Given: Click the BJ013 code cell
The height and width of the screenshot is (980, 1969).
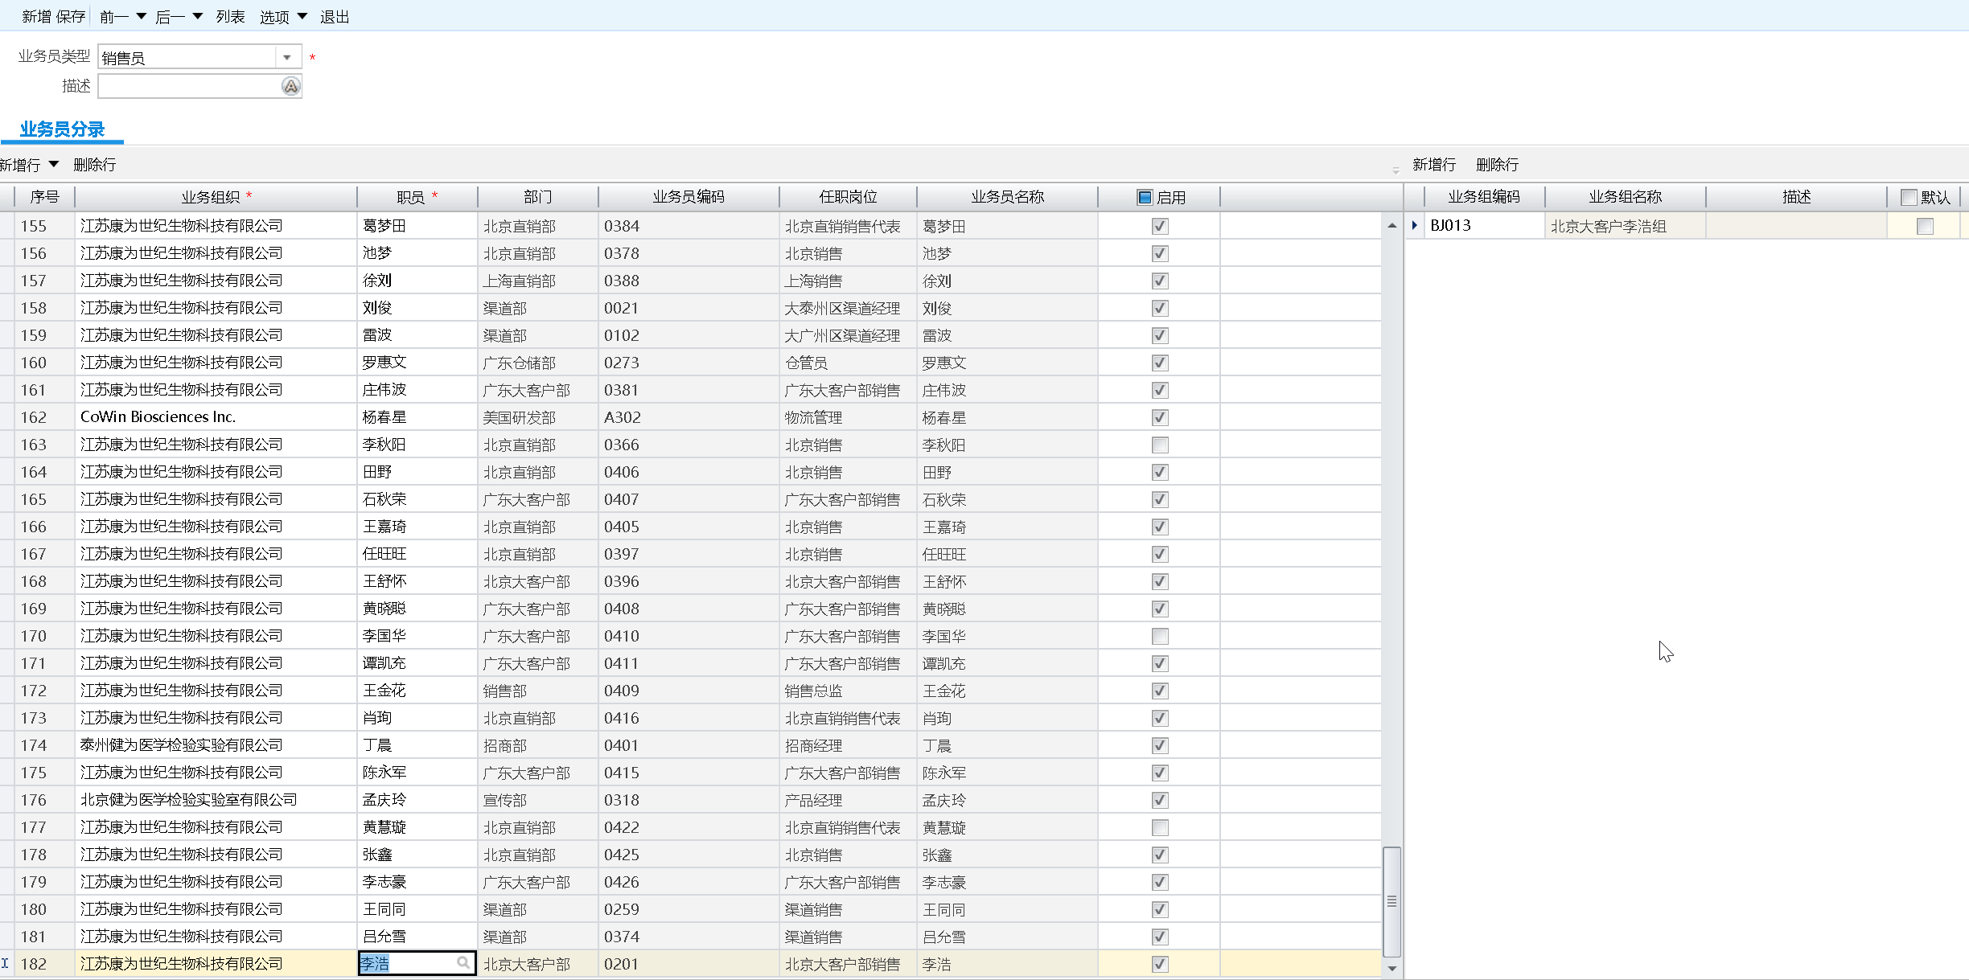Looking at the screenshot, I should click(1484, 226).
